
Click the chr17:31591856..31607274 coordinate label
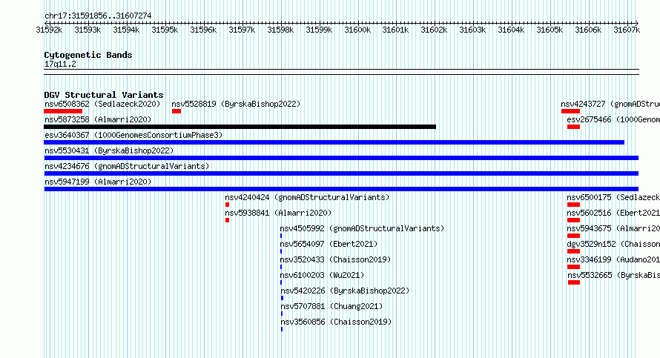(98, 16)
